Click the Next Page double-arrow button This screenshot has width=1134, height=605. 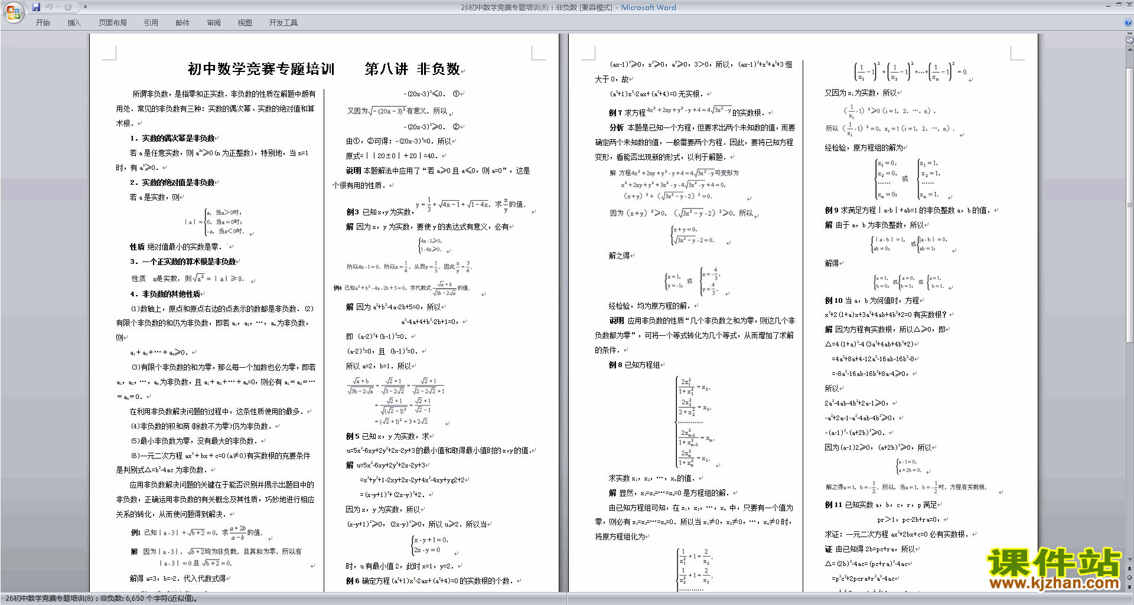[1130, 587]
